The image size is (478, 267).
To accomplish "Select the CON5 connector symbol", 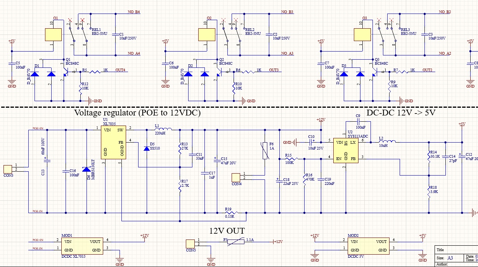I will tap(191, 244).
